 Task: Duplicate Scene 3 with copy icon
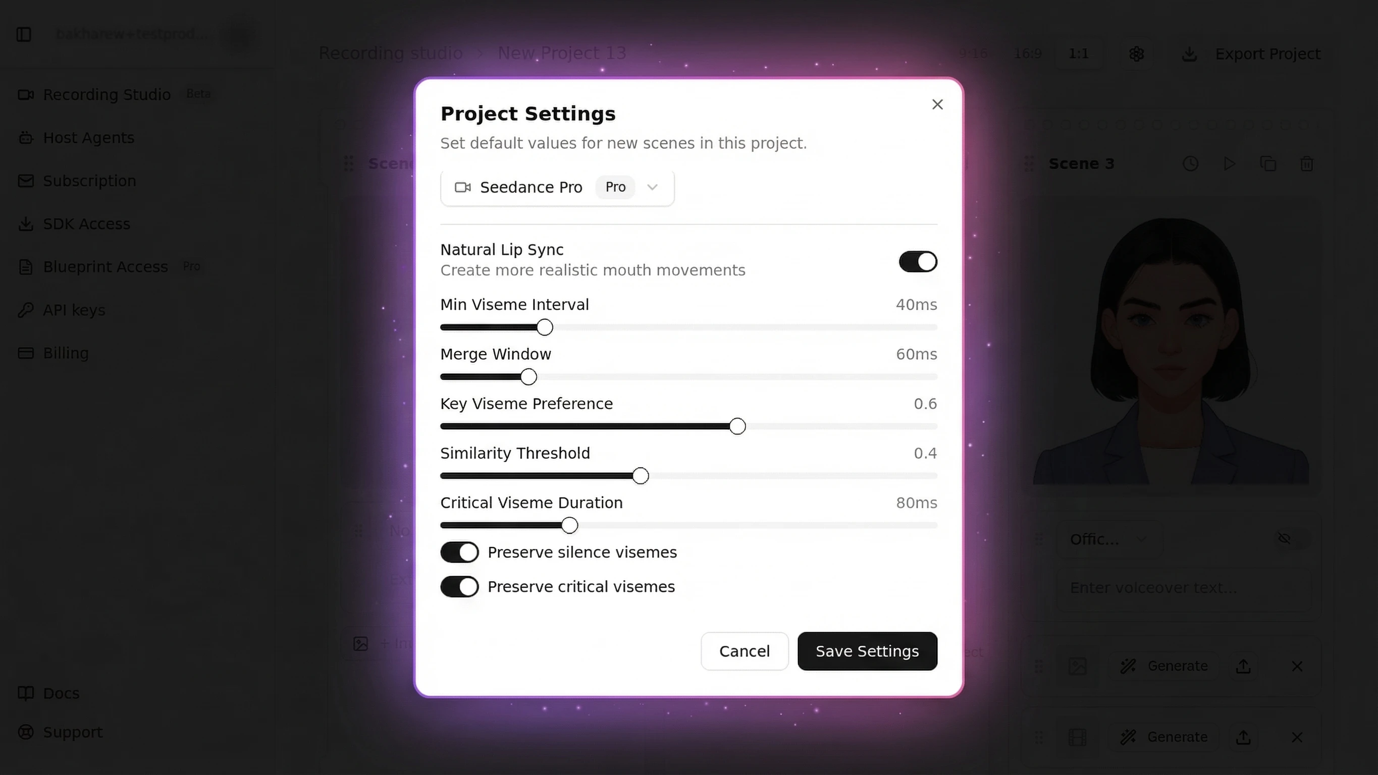[x=1268, y=163]
